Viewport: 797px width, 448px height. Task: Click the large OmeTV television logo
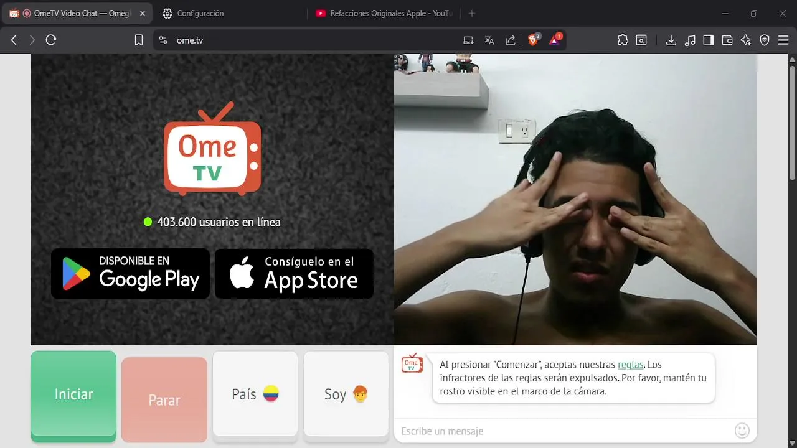pos(212,149)
